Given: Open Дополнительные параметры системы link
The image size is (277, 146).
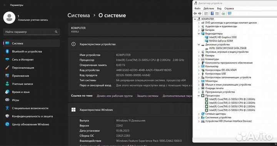Looking at the screenshot, I should pyautogui.click(x=177, y=96).
